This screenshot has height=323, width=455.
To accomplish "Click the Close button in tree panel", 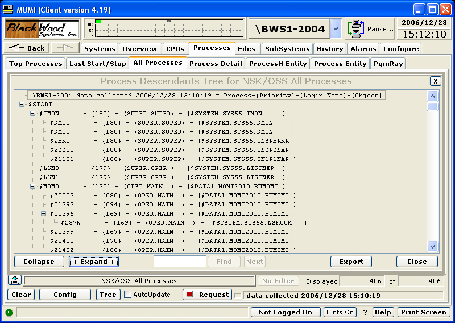I will [x=417, y=262].
